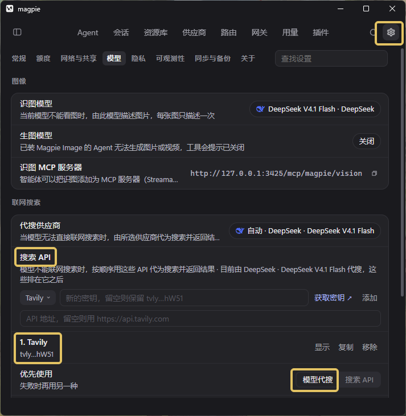
Task: Click the vision MCP server URL text
Action: pos(276,174)
